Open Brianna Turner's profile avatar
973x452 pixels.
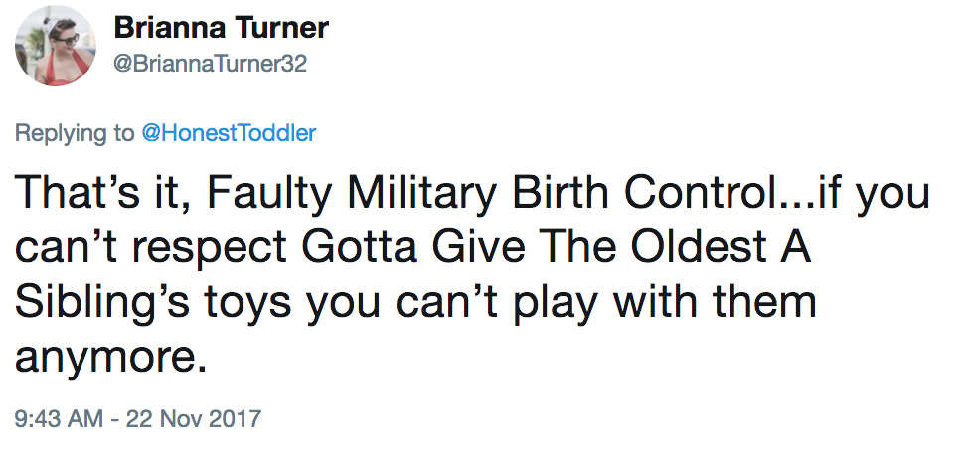point(56,46)
